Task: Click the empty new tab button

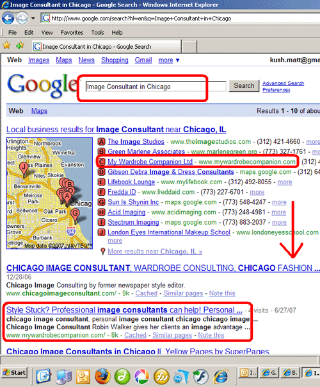Action: coord(189,47)
